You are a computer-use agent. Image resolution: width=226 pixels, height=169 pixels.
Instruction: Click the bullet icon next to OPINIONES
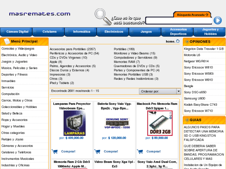click(187, 42)
